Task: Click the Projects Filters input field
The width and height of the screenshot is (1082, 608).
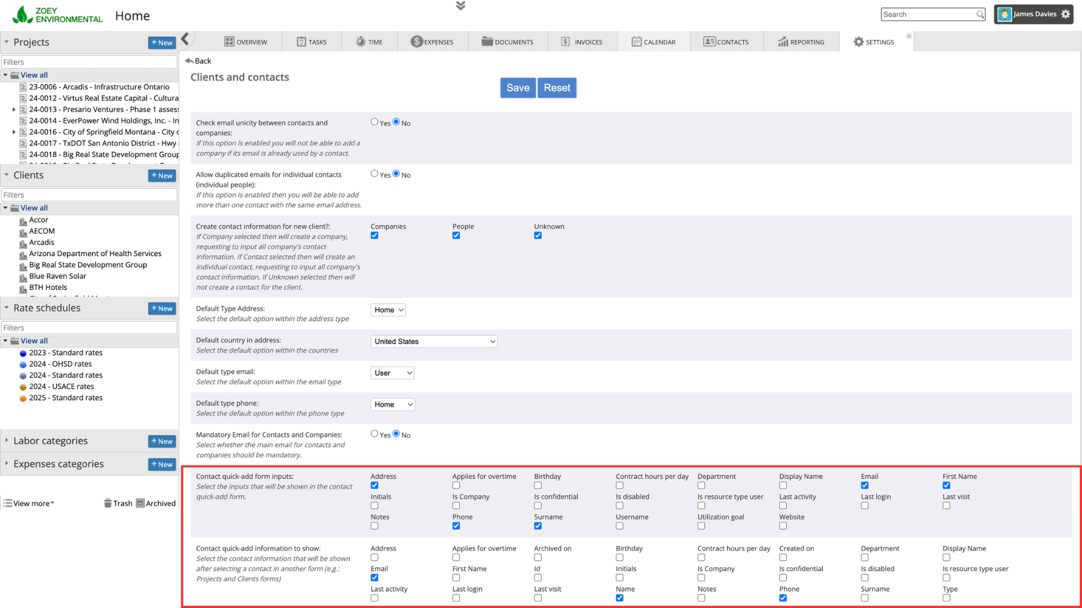Action: click(89, 62)
